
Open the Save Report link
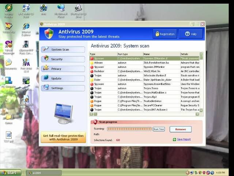(184, 139)
